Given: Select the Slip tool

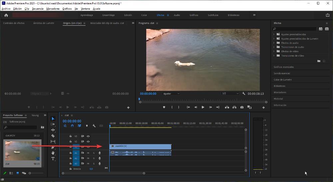Looking at the screenshot, I should (x=53, y=141).
